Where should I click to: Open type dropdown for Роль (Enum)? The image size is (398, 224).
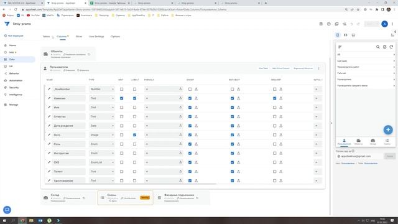(x=101, y=144)
